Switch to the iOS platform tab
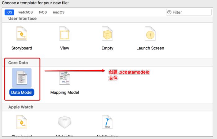The width and height of the screenshot is (217, 139). click(x=9, y=12)
